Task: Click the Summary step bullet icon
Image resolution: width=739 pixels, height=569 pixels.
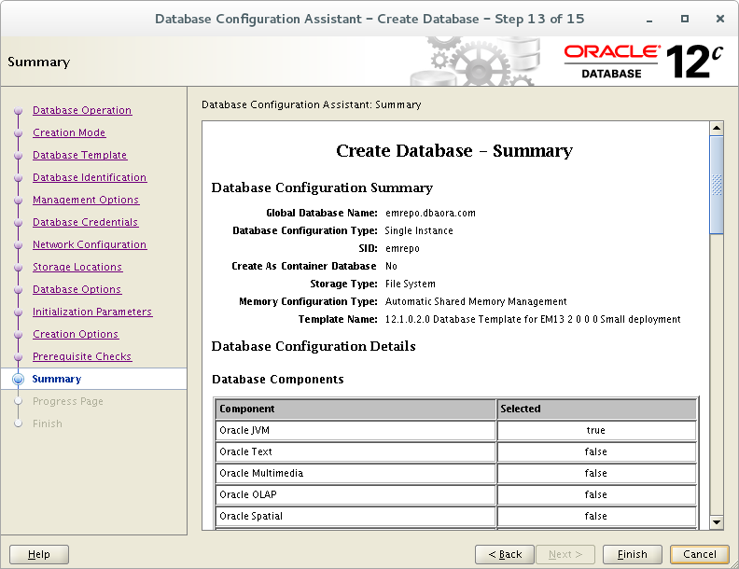Action: 18,379
